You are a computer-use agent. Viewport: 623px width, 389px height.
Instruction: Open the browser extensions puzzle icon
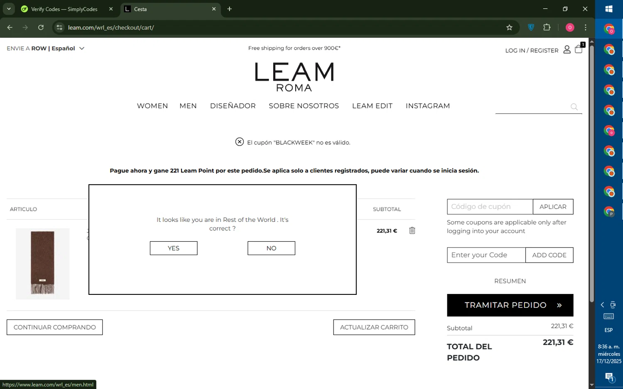point(547,27)
